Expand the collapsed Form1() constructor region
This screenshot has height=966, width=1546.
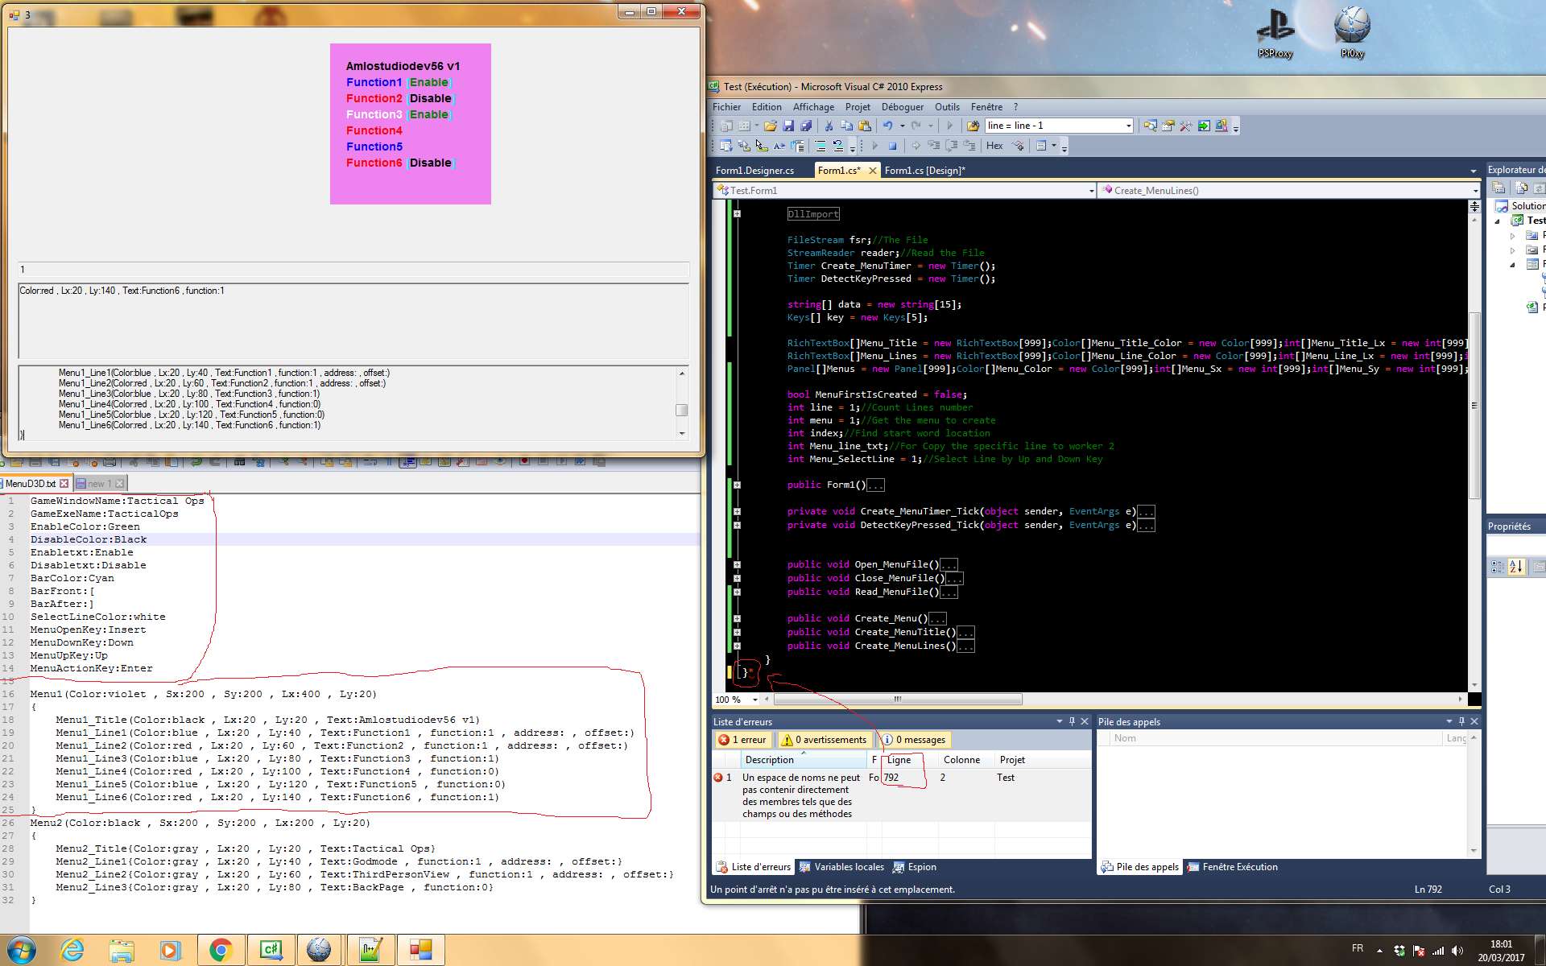(737, 485)
